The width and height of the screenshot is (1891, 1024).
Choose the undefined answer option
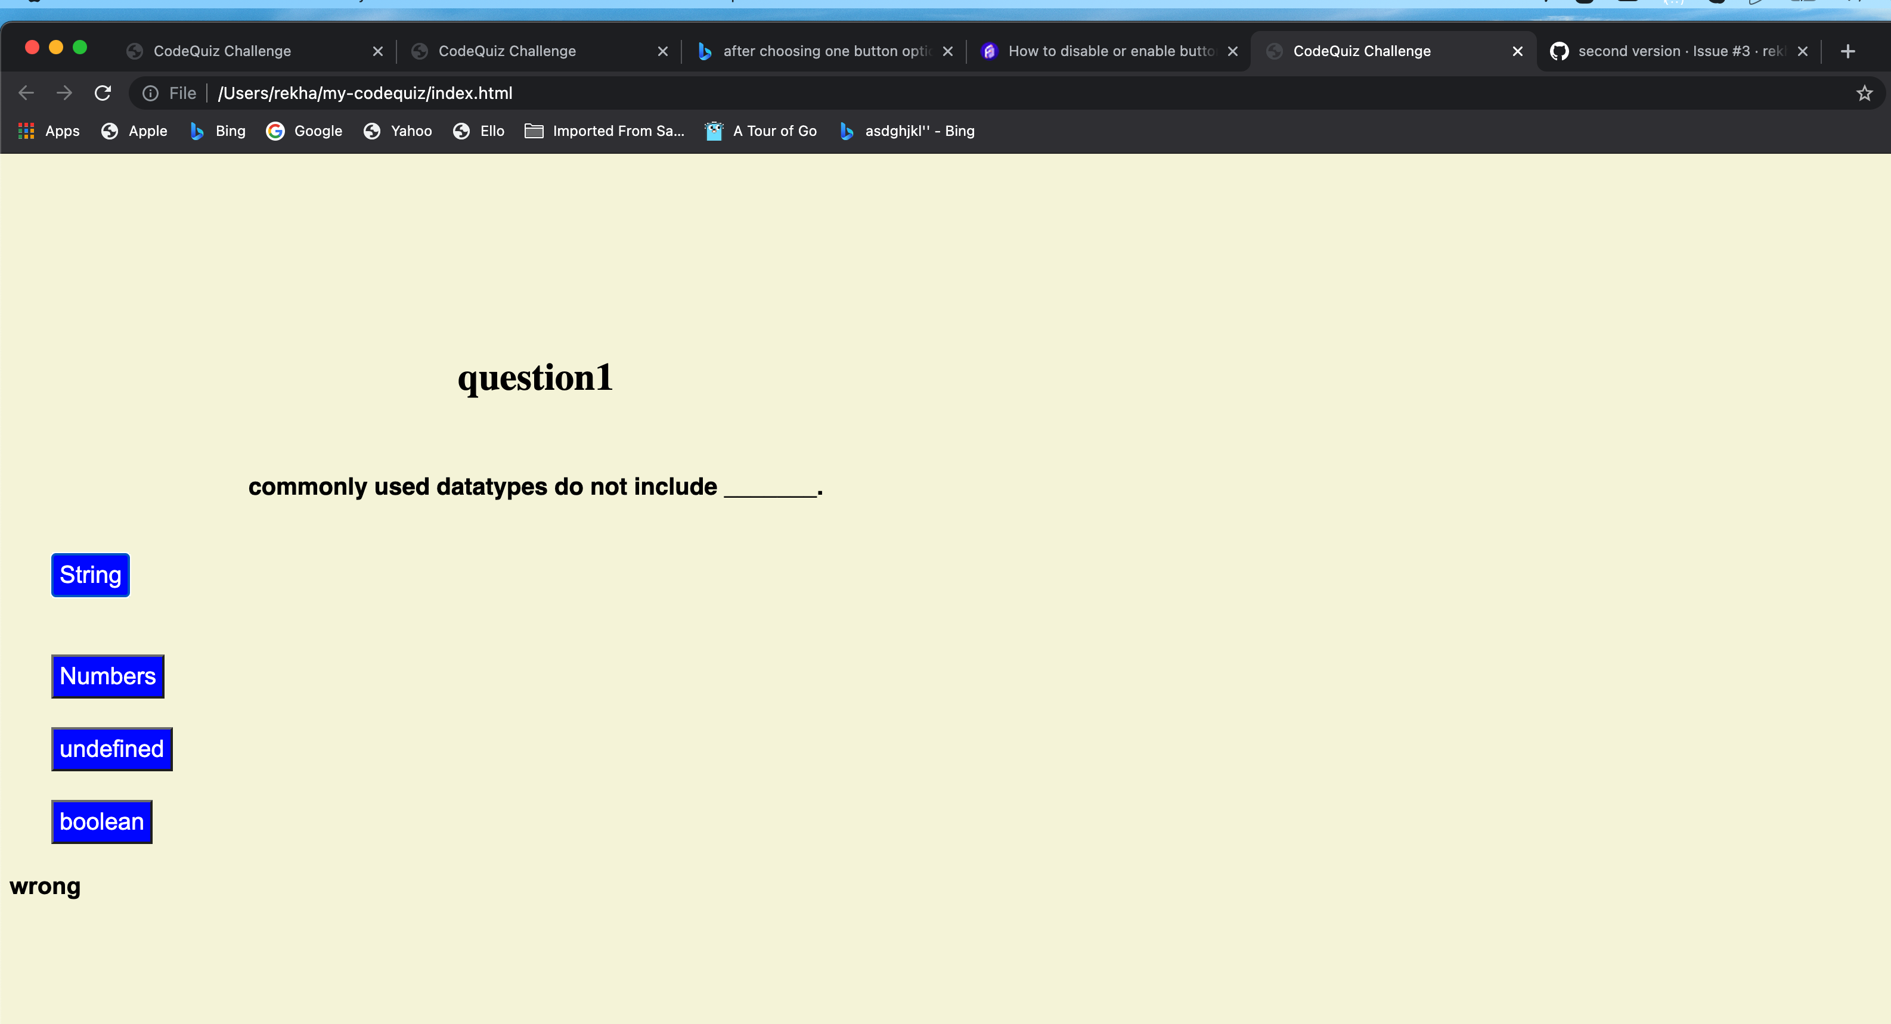(x=111, y=749)
